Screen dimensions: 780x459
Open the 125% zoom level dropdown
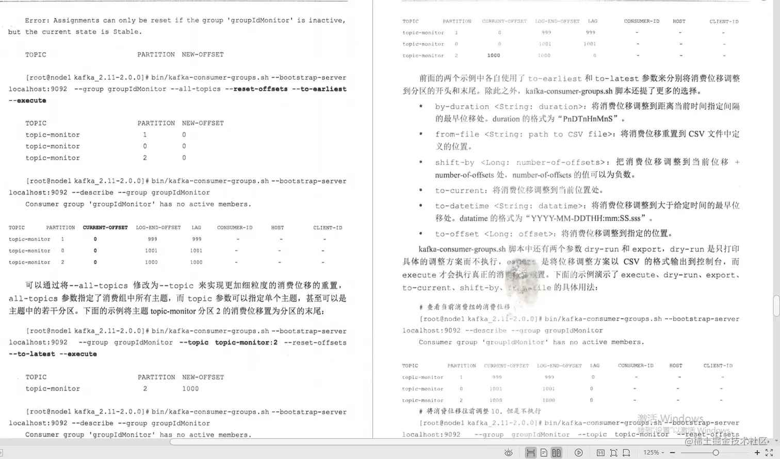tap(654, 452)
